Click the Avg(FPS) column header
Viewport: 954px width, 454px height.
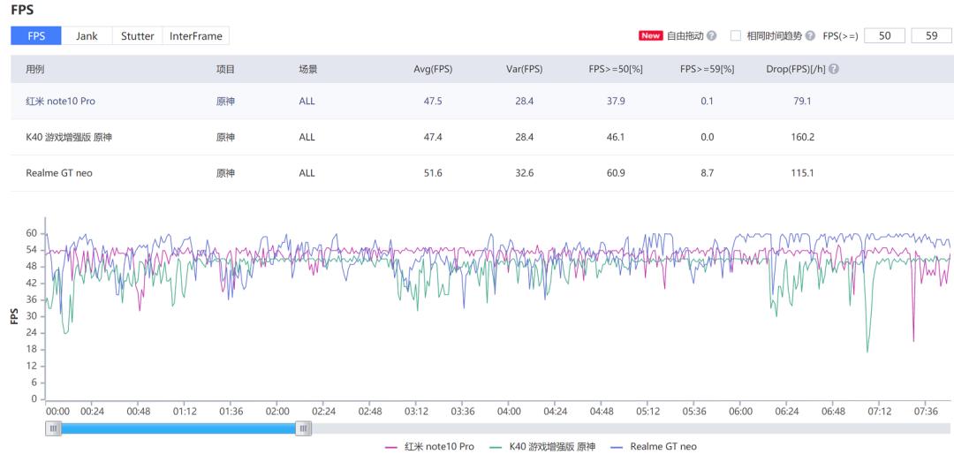434,70
